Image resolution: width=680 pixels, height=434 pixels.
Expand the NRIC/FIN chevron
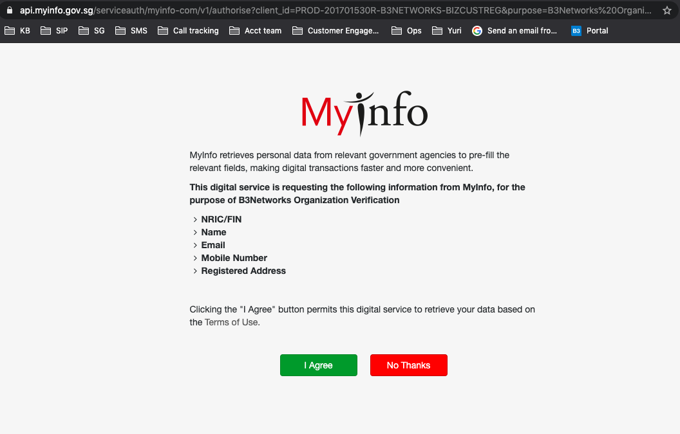pos(195,220)
